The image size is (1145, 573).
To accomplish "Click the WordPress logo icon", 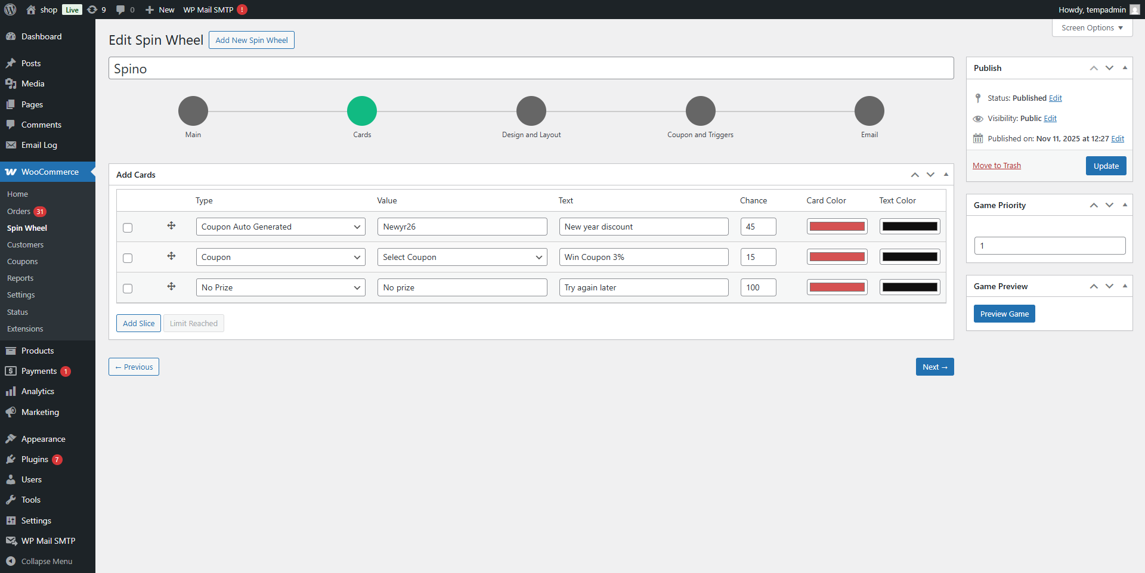I will coord(10,10).
